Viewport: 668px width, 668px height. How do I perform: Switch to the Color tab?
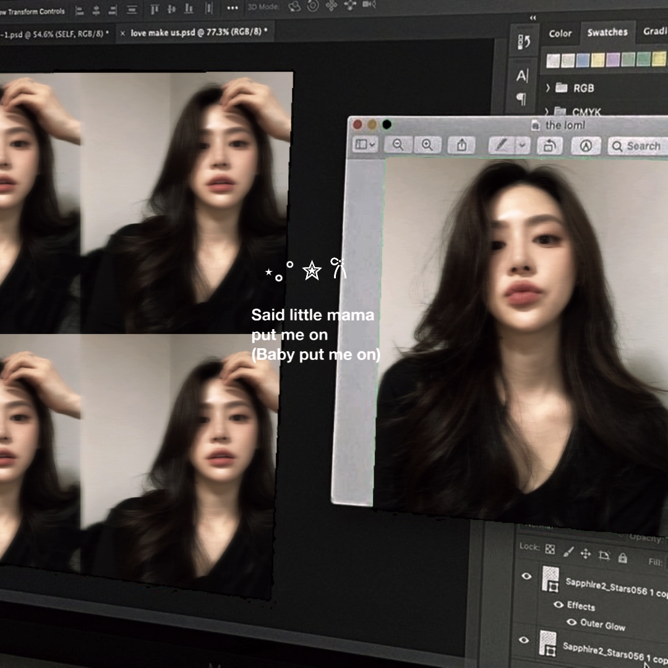560,33
